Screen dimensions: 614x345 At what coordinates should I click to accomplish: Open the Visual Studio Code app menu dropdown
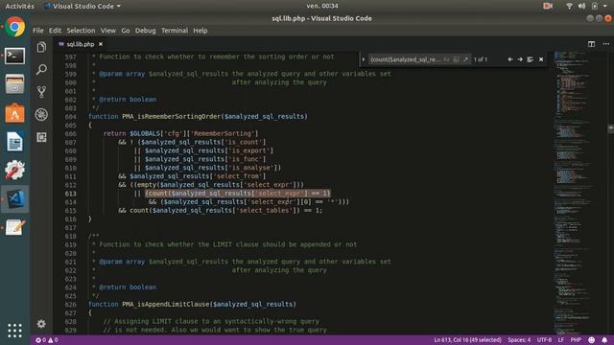pyautogui.click(x=83, y=6)
